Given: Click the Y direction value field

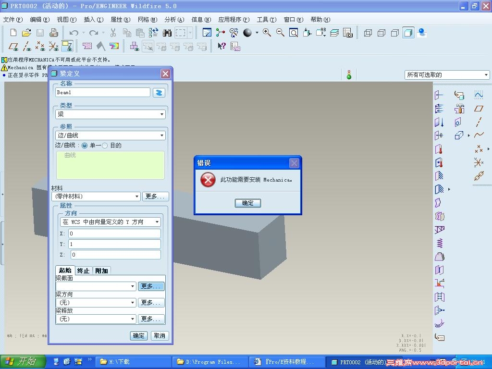Looking at the screenshot, I should [114, 244].
